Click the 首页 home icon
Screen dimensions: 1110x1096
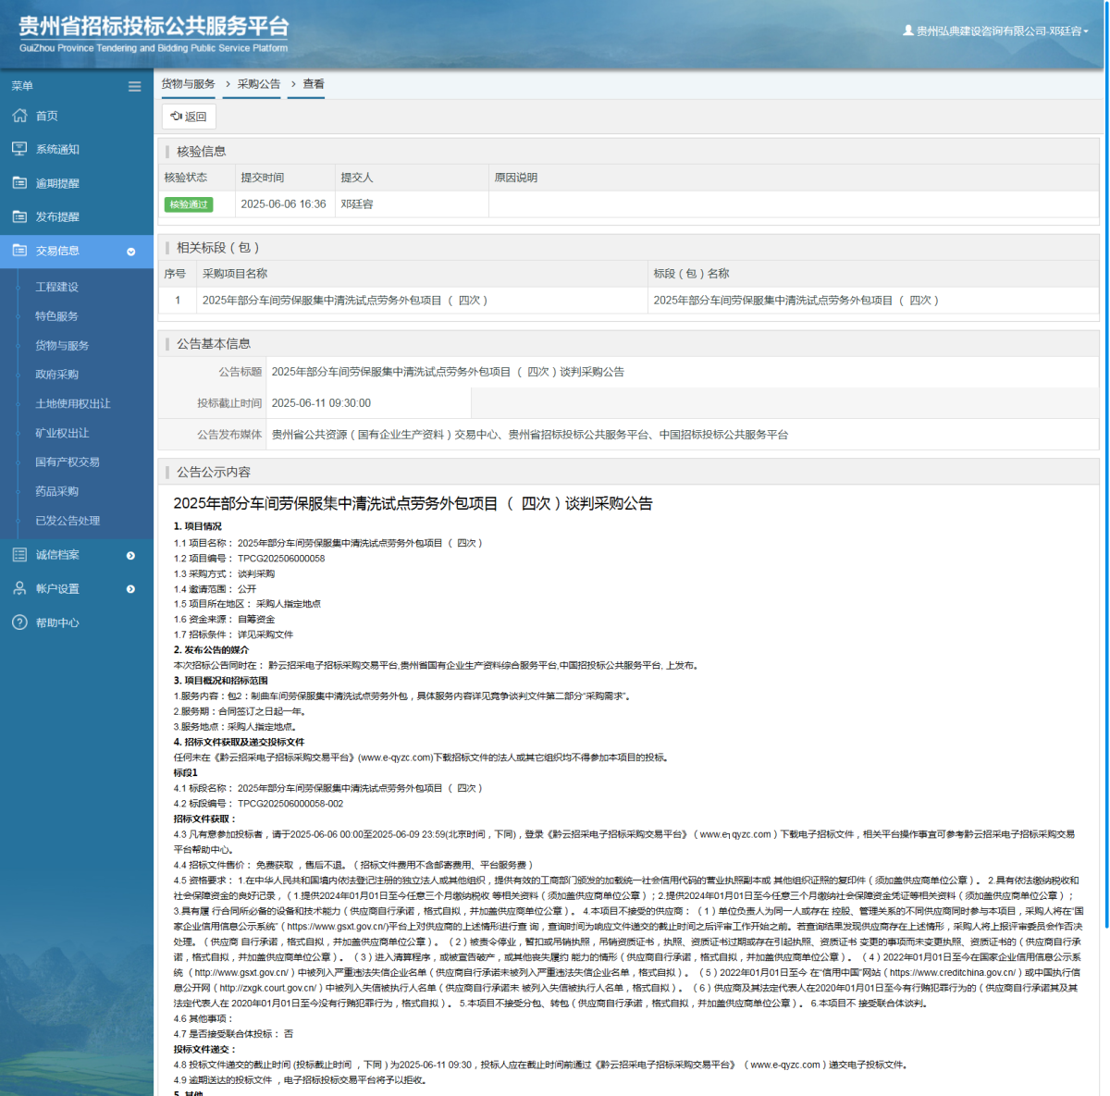19,115
